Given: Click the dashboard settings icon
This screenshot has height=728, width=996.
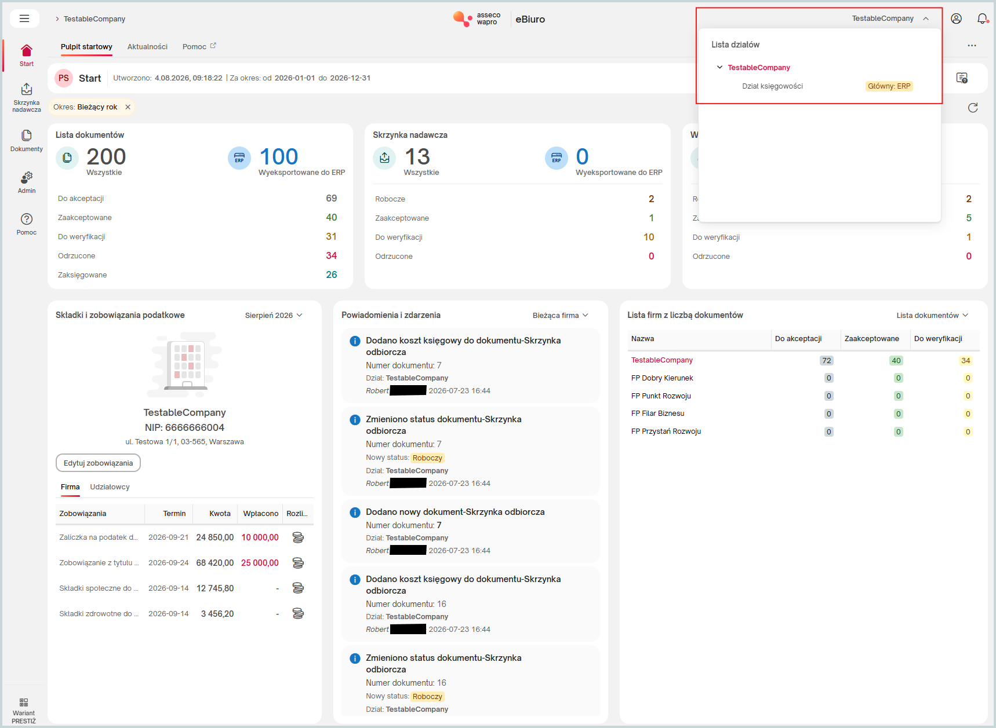Looking at the screenshot, I should coord(962,78).
